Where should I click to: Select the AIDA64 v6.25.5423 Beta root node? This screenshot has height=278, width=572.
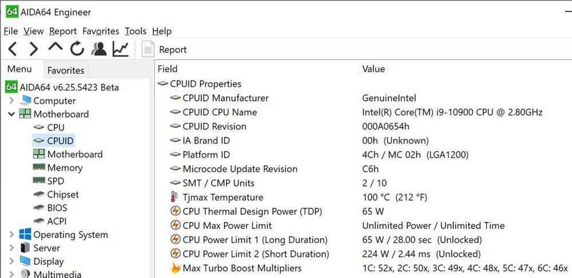(62, 87)
